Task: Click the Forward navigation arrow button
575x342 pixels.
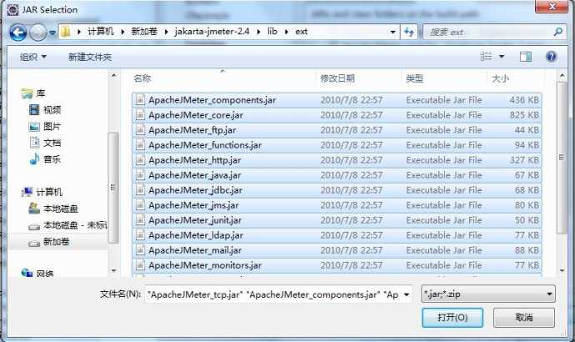Action: (37, 33)
